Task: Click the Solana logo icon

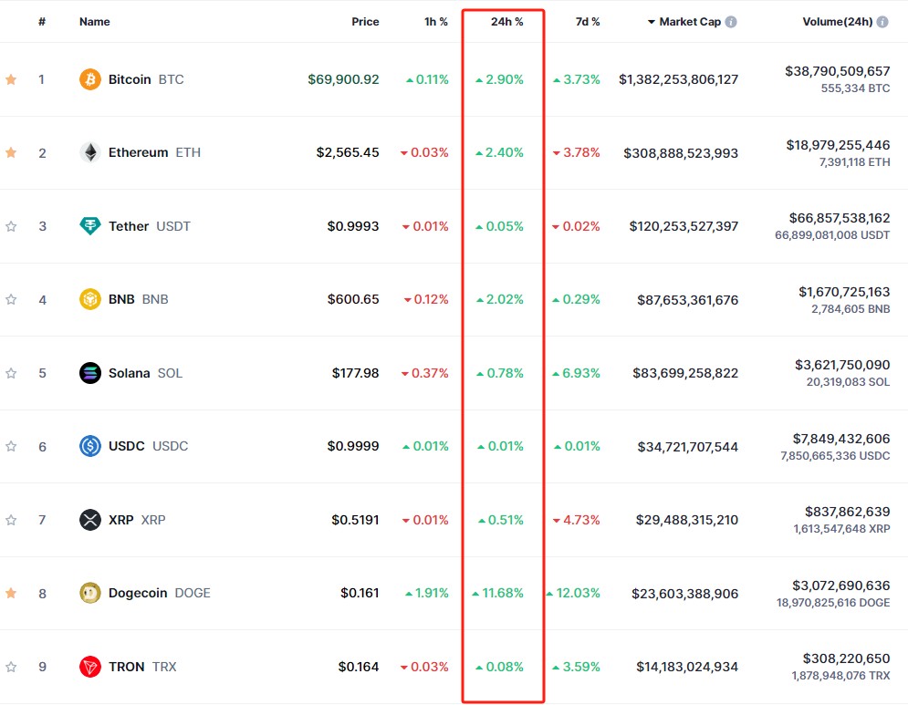Action: [x=89, y=373]
